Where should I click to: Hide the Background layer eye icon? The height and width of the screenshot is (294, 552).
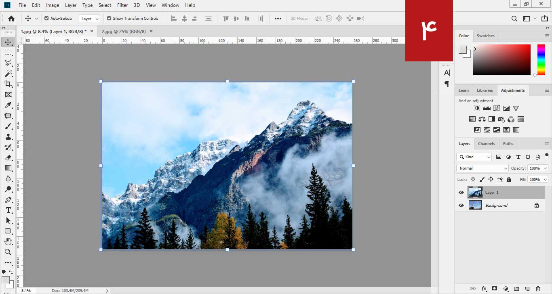click(x=461, y=206)
